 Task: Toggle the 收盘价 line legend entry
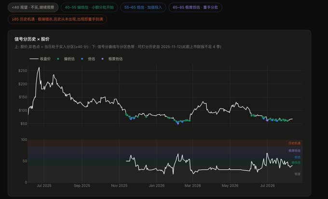click(x=40, y=59)
